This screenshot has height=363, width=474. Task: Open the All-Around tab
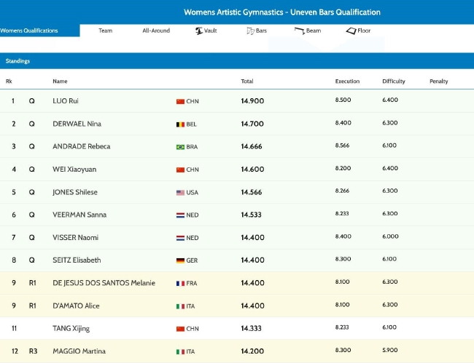156,31
